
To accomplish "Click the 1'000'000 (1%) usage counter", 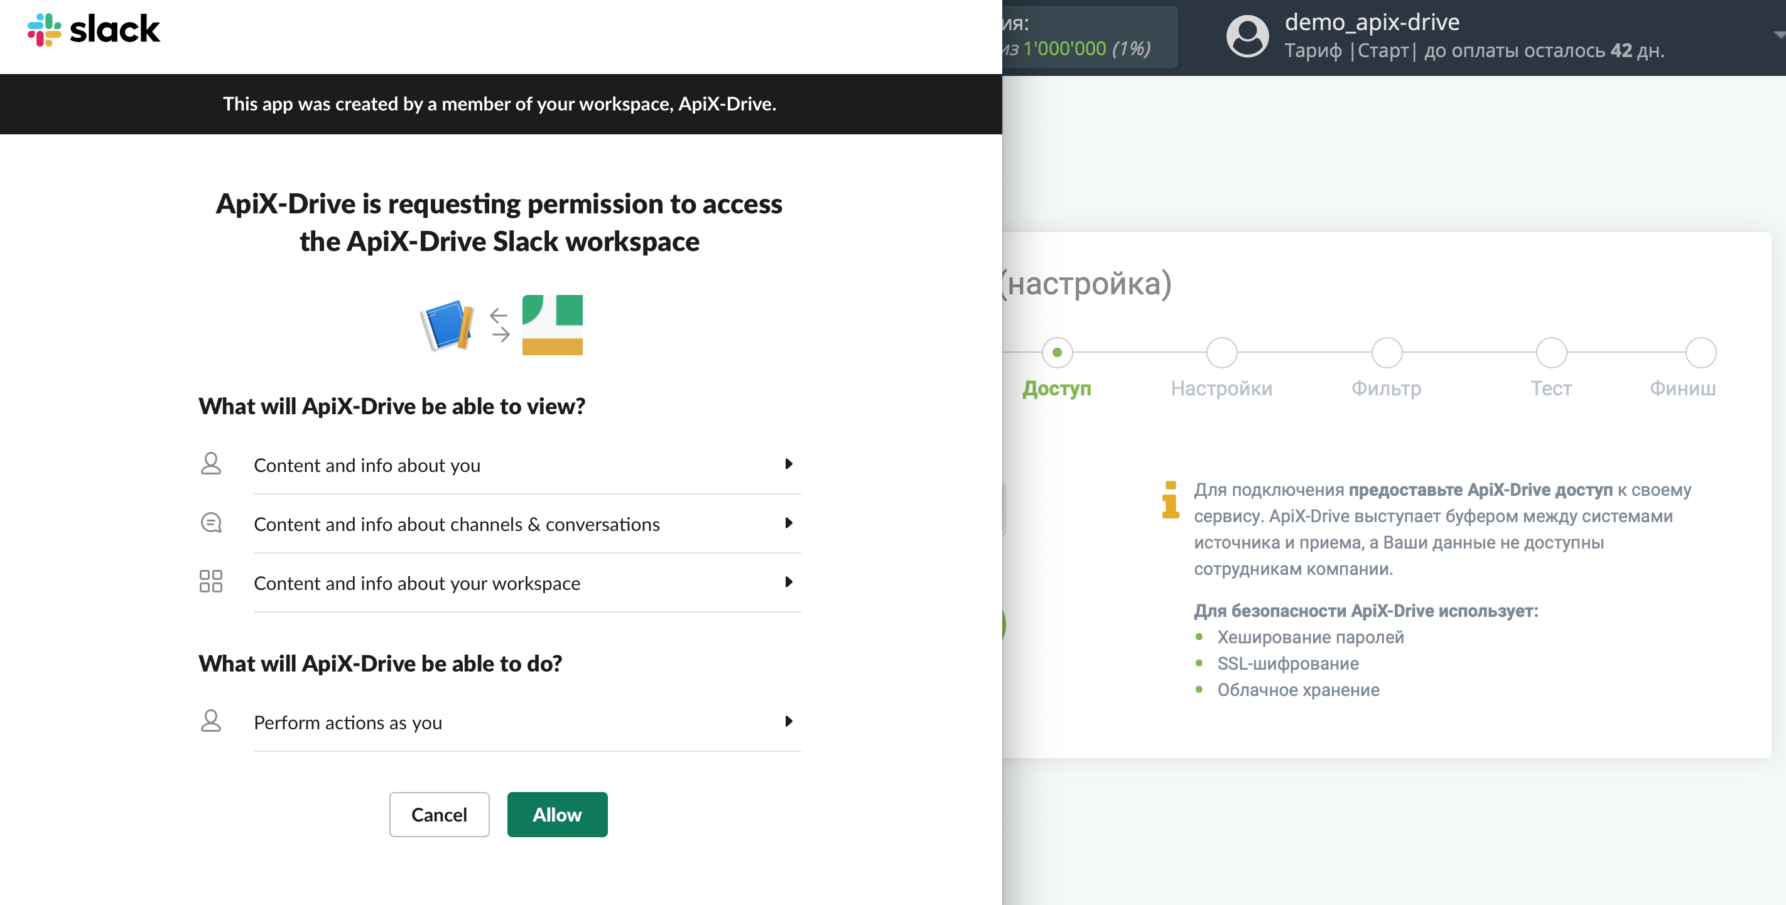I will point(1087,48).
